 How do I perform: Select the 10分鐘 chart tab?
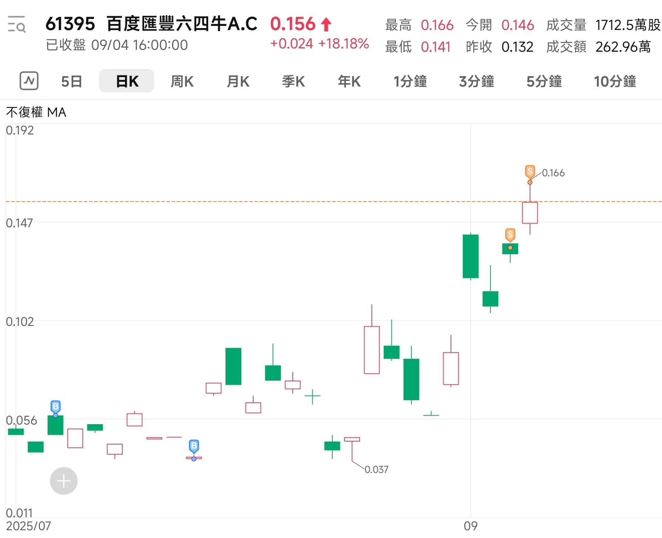click(x=615, y=81)
